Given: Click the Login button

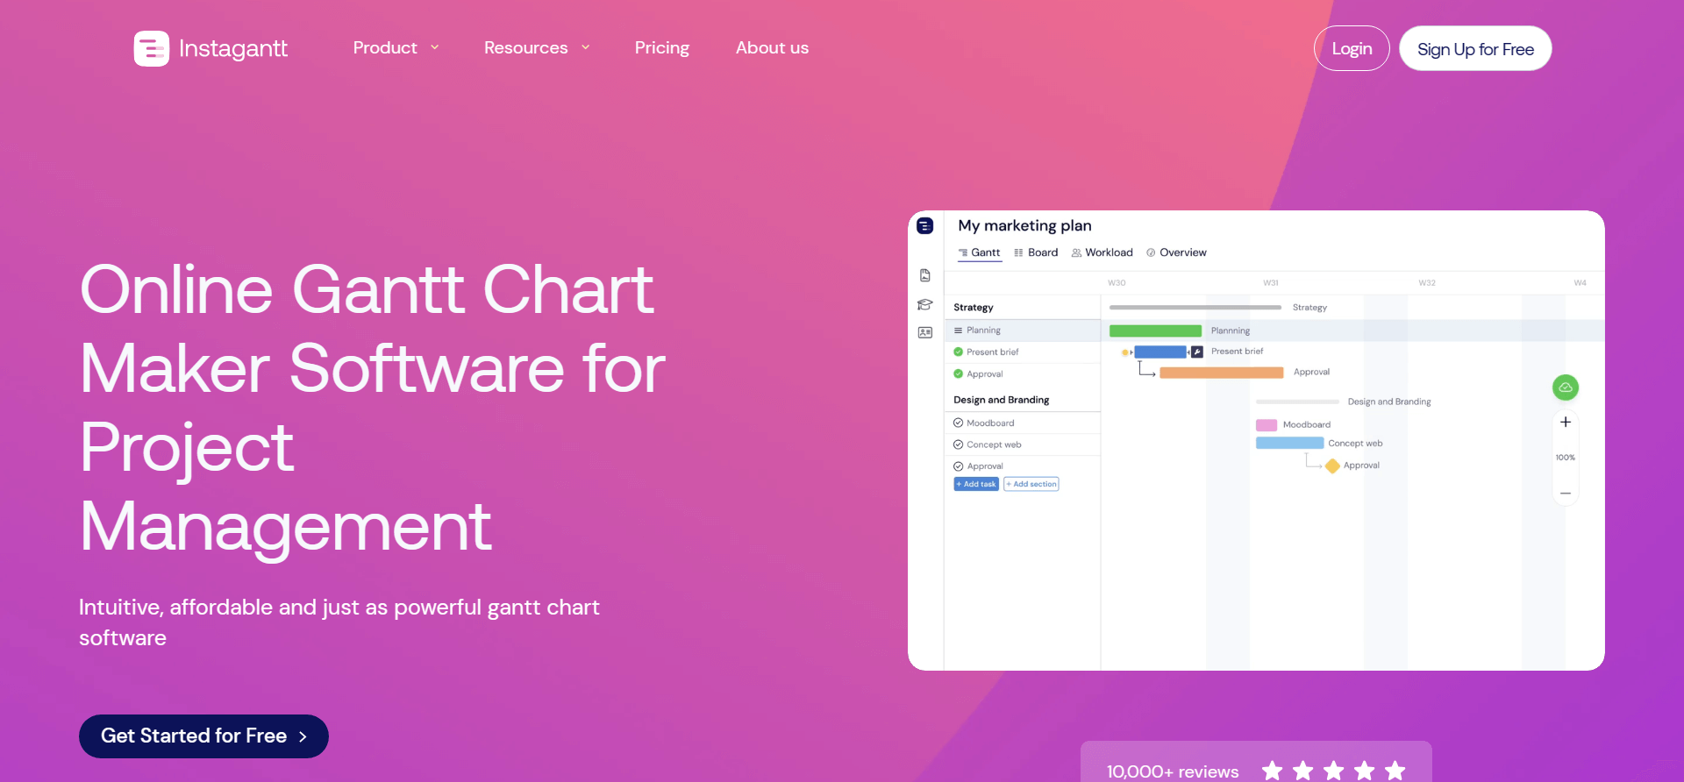Looking at the screenshot, I should [1351, 49].
